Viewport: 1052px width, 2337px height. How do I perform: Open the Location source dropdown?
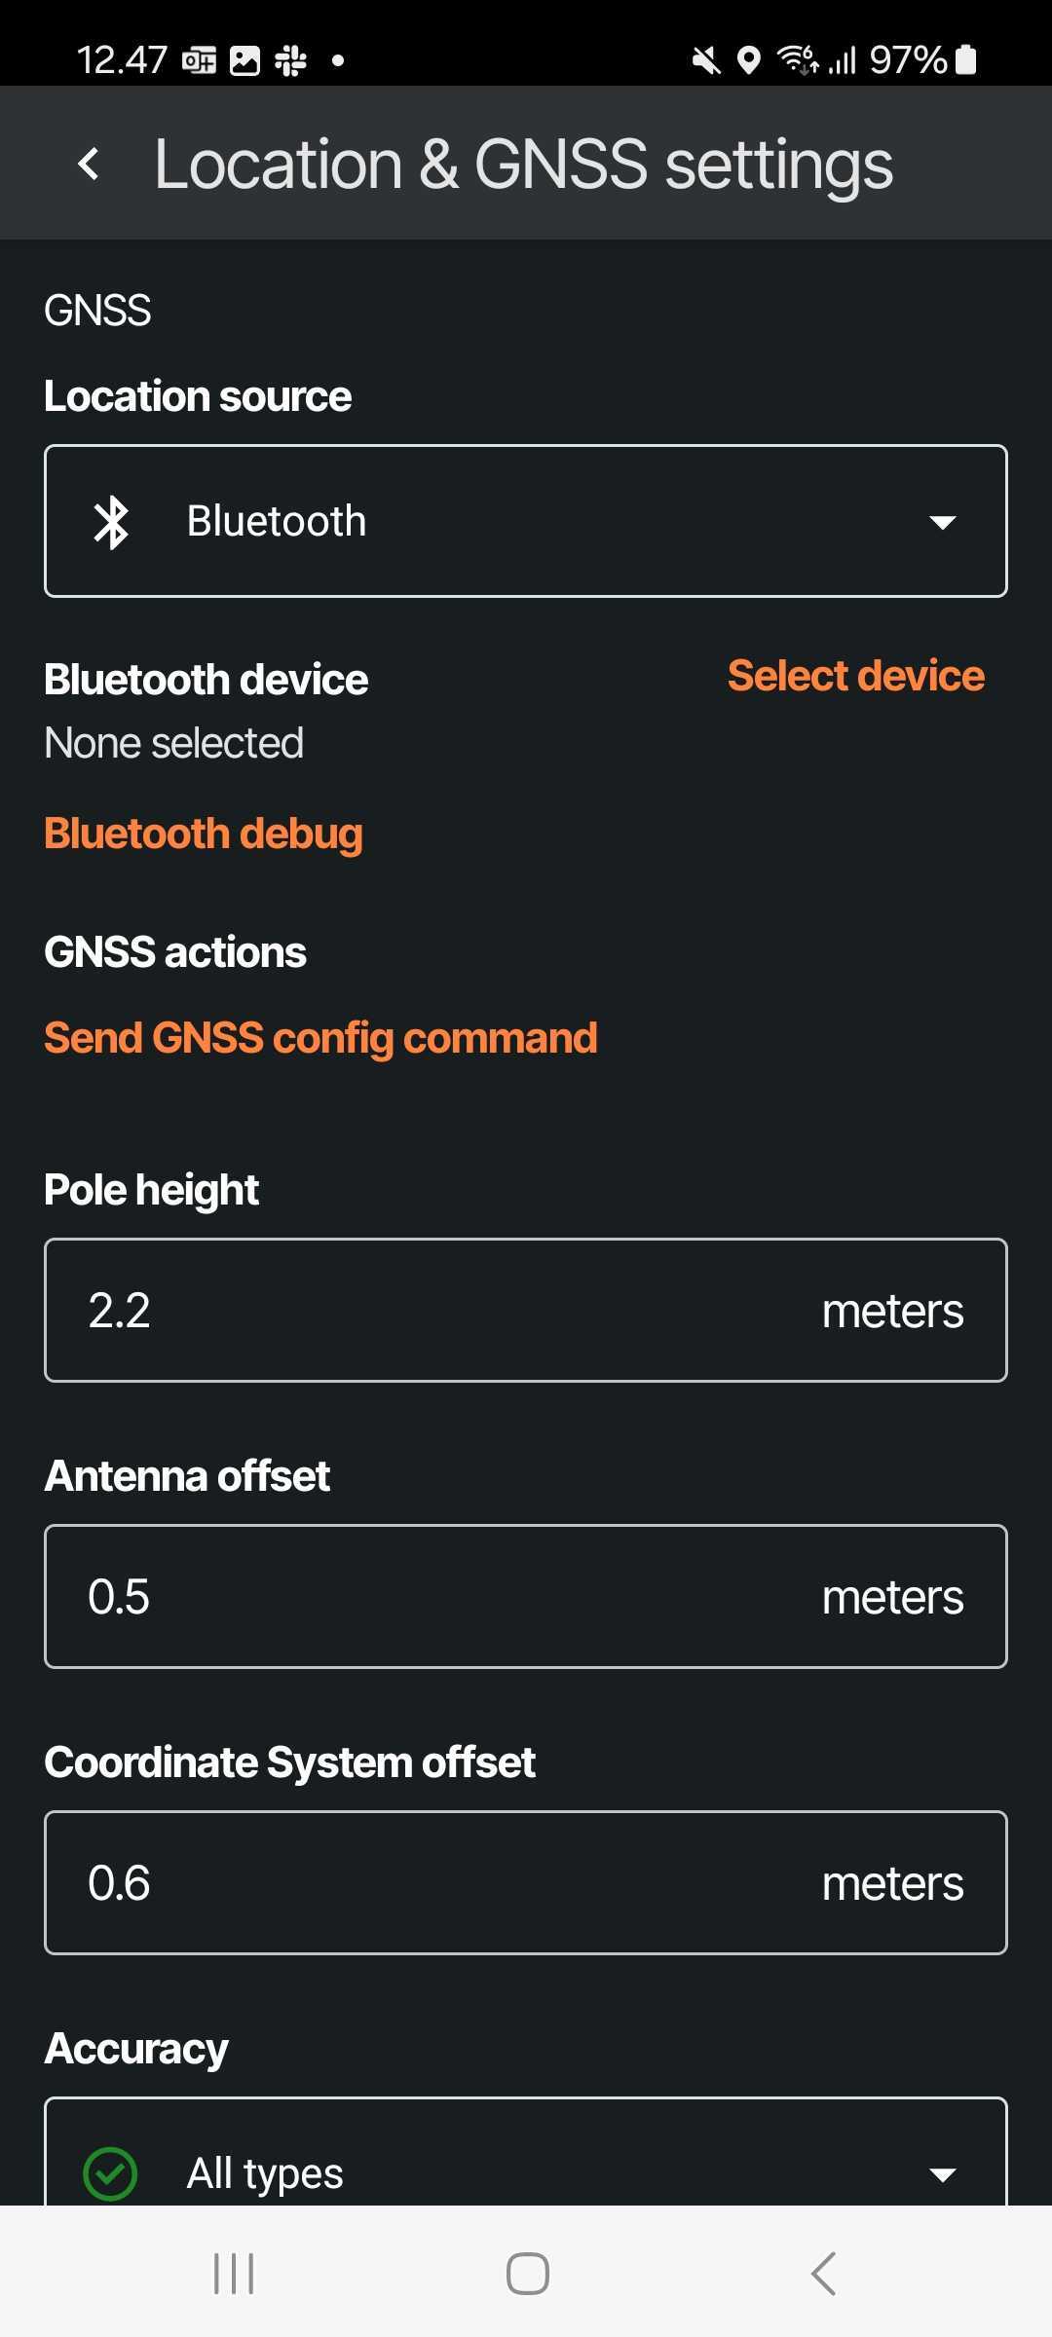(x=526, y=522)
